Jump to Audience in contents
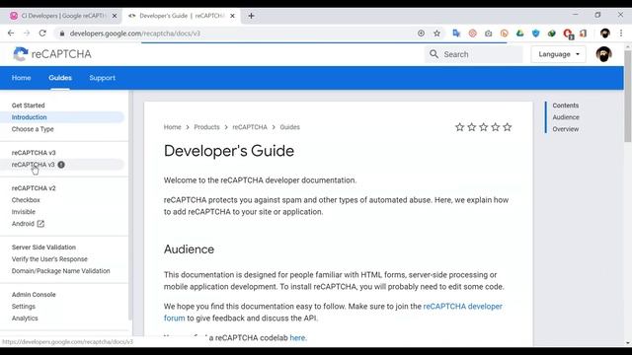 click(x=566, y=117)
